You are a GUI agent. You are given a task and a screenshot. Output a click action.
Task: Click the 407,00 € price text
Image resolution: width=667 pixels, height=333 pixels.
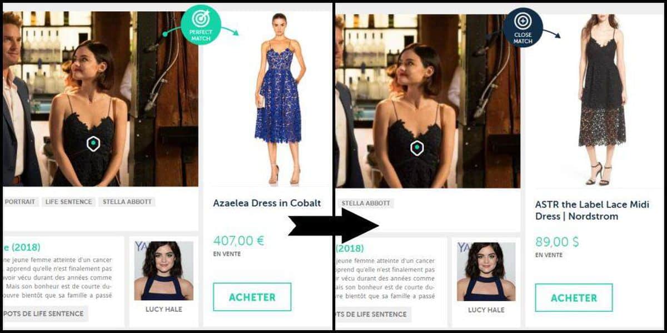point(238,241)
